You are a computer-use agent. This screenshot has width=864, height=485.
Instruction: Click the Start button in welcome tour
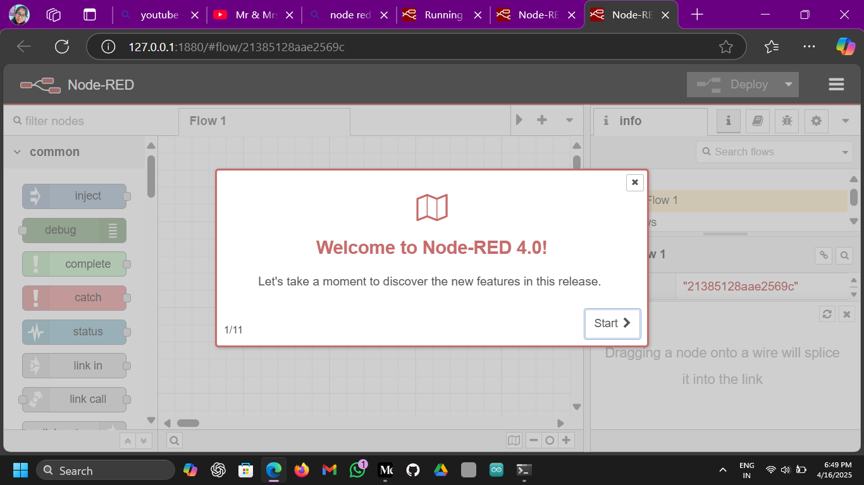612,323
